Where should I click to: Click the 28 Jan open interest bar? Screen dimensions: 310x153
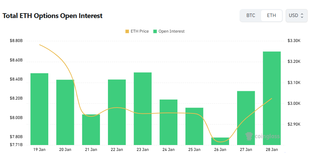pos(272,98)
